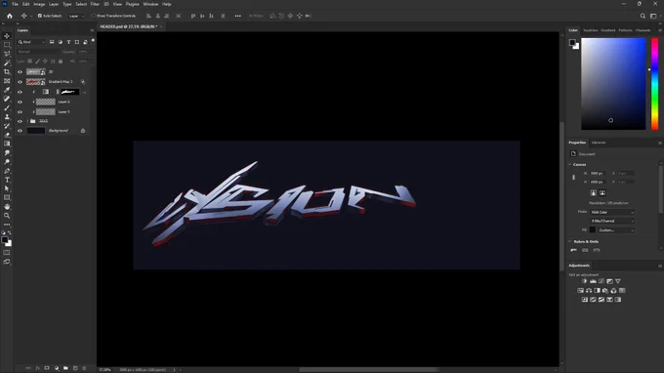The width and height of the screenshot is (664, 373).
Task: Hide Layer 6 visibility
Action: (20, 102)
